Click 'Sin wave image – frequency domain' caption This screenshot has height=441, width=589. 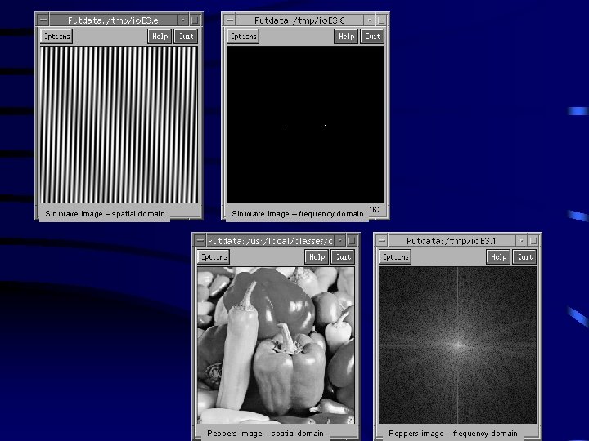(x=298, y=214)
